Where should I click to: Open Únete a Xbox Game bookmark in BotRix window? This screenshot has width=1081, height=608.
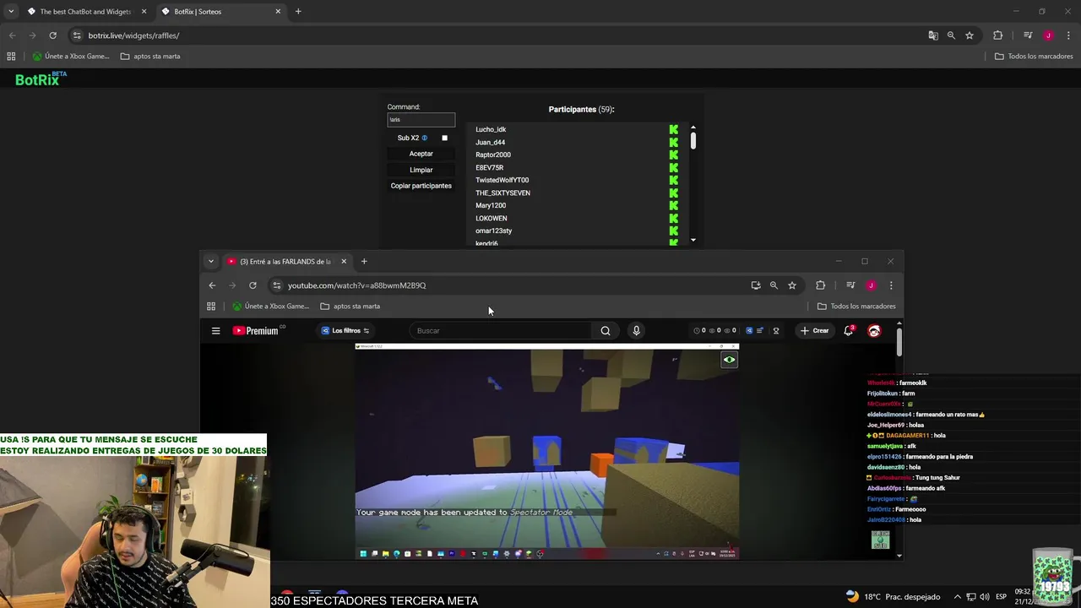[x=71, y=57]
